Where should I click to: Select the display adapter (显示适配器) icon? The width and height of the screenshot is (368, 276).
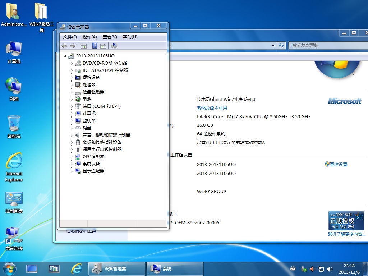coord(78,171)
